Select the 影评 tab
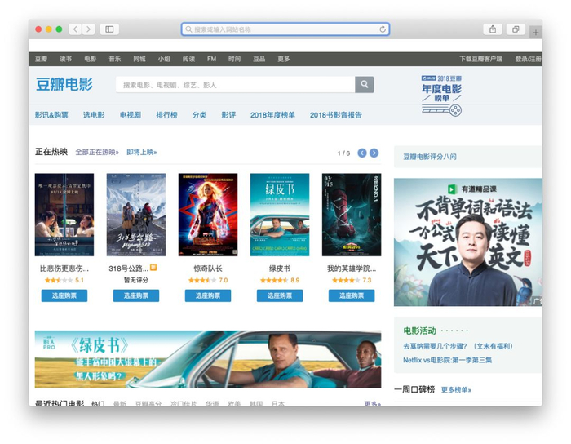The width and height of the screenshot is (571, 444). pos(228,115)
